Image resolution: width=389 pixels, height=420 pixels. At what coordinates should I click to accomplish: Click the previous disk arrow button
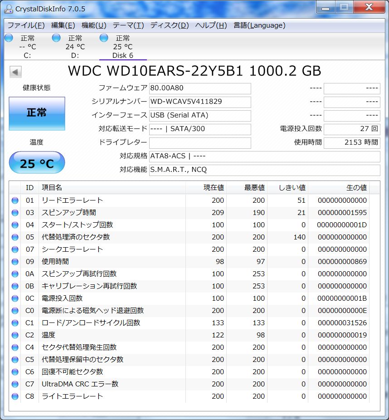coord(15,72)
